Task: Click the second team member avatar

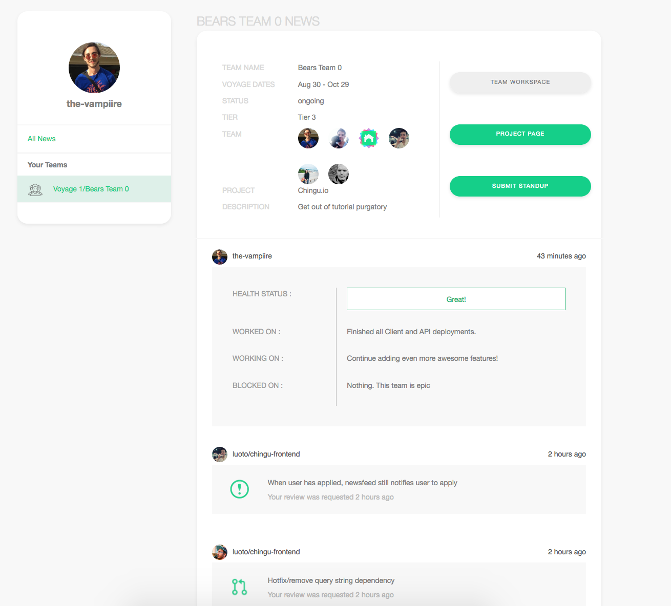Action: (339, 138)
